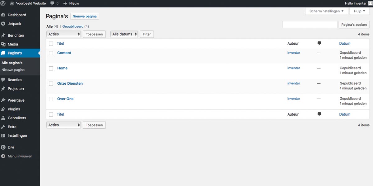Click the Nieuwe pagina button by title

[x=85, y=16]
